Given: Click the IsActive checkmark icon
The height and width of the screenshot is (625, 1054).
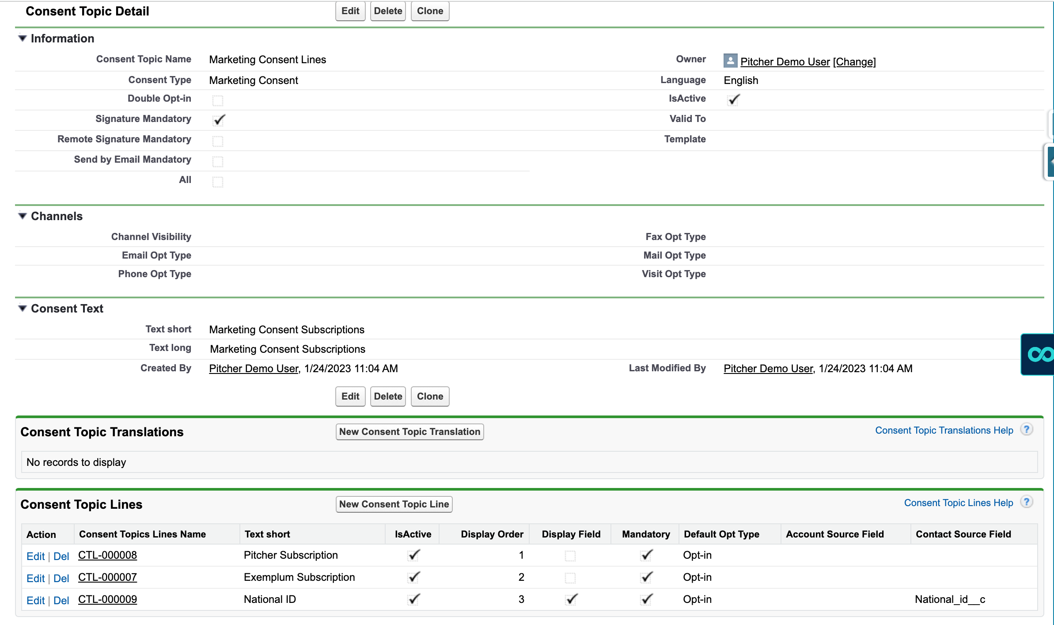Looking at the screenshot, I should click(733, 100).
